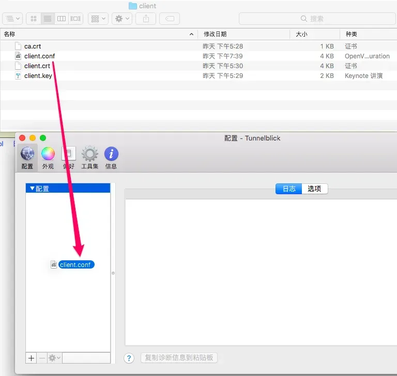Switch to the 日志 (Log) tab

pos(288,189)
